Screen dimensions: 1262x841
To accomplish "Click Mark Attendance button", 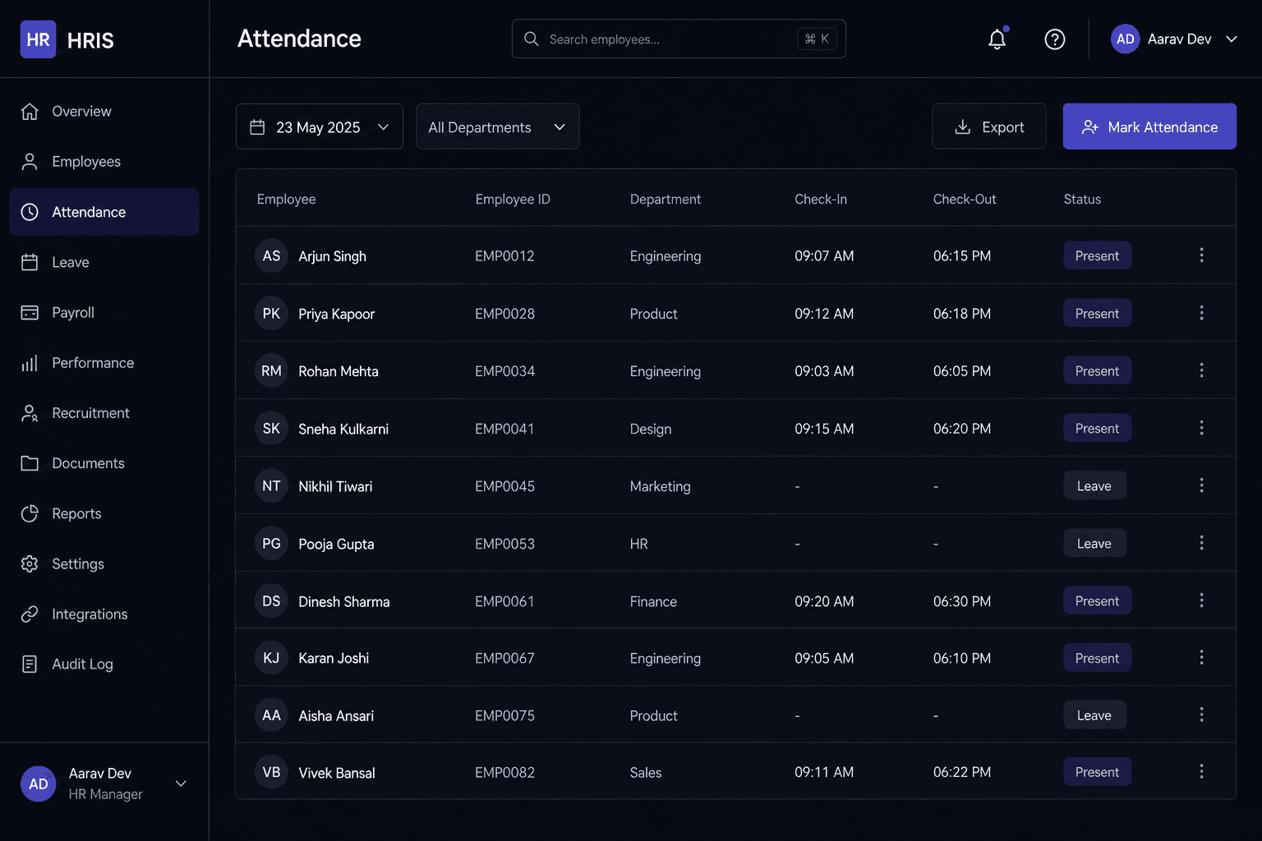I will 1149,126.
